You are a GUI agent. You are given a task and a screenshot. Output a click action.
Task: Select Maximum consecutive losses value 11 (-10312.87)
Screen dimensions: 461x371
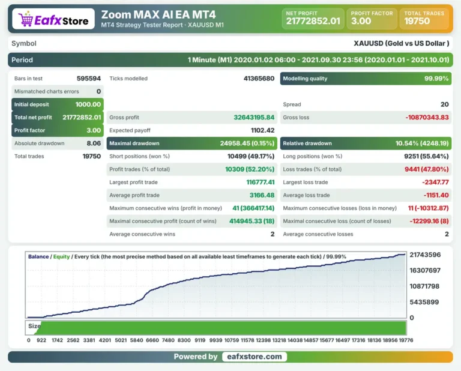[429, 208]
